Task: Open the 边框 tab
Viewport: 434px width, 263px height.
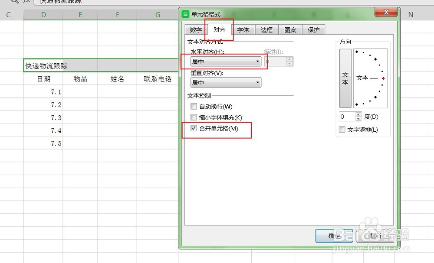Action: [x=266, y=29]
